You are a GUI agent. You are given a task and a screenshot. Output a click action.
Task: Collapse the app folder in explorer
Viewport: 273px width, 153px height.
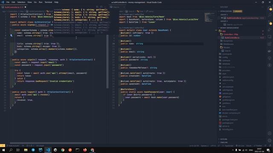(x=224, y=31)
